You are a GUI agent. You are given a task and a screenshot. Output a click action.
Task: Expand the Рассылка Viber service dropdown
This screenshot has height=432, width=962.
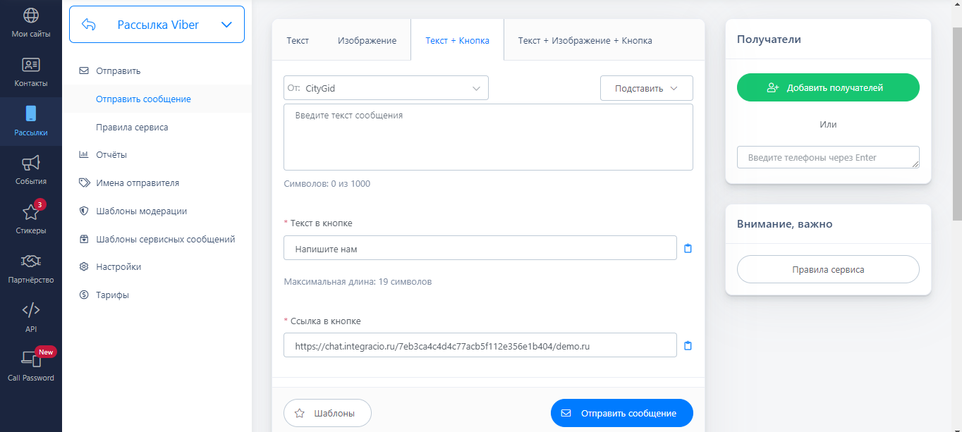[226, 25]
